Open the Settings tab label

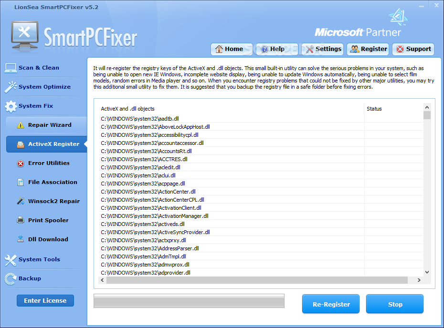coord(328,49)
